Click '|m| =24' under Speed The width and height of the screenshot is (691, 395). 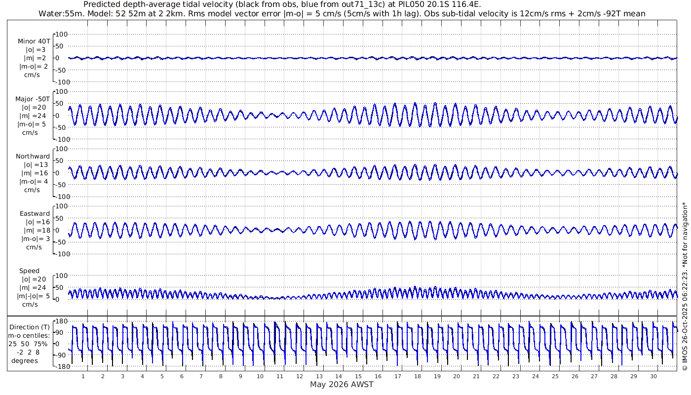click(x=34, y=287)
